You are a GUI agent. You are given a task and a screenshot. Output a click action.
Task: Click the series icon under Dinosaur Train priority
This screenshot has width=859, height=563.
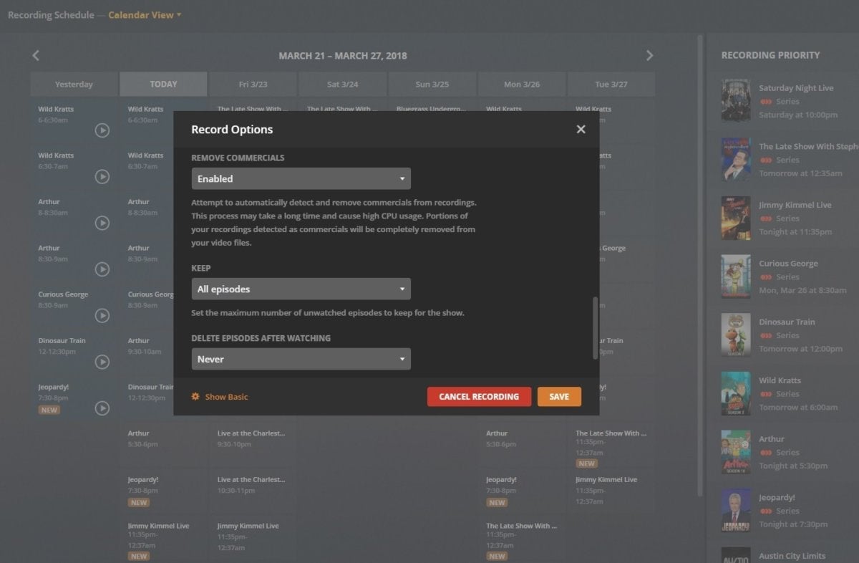coord(766,335)
